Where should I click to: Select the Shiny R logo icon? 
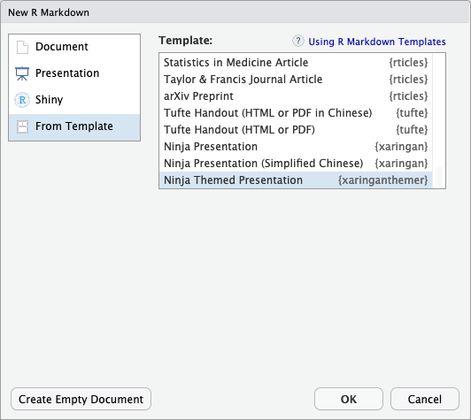(22, 100)
